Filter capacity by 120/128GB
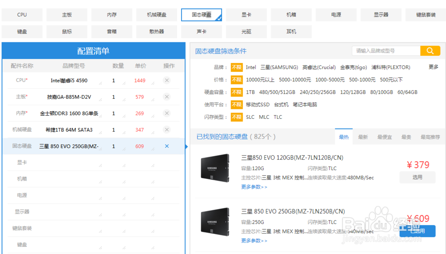 click(x=353, y=92)
